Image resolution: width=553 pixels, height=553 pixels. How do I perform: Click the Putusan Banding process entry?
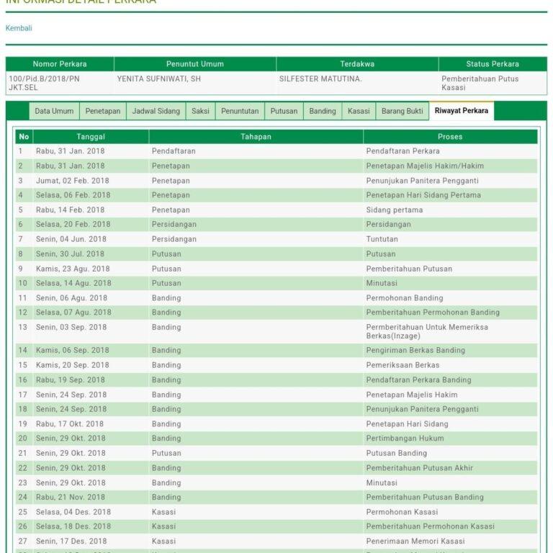[396, 454]
